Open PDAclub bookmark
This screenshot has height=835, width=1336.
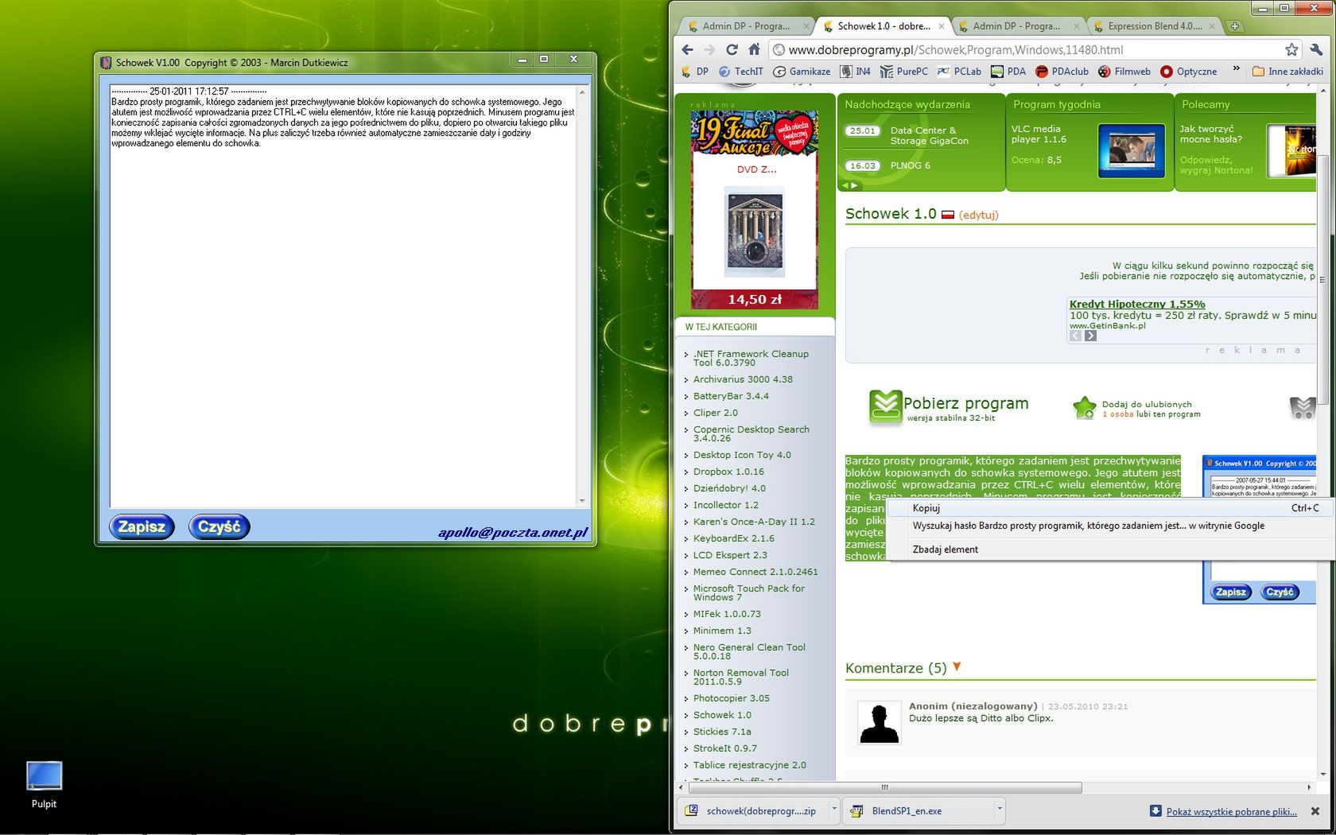click(x=1062, y=72)
